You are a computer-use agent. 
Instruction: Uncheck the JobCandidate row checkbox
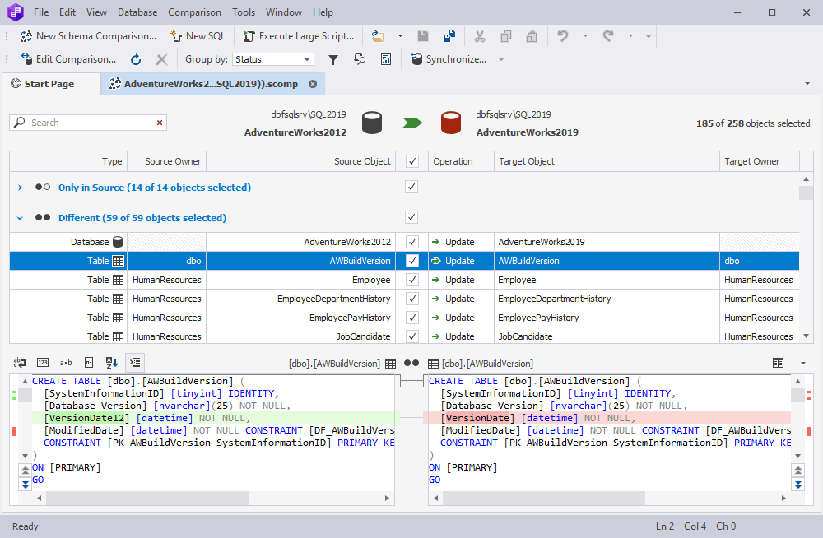click(412, 336)
